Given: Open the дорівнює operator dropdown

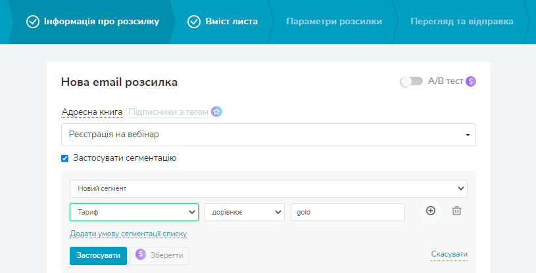Looking at the screenshot, I should pyautogui.click(x=245, y=212).
